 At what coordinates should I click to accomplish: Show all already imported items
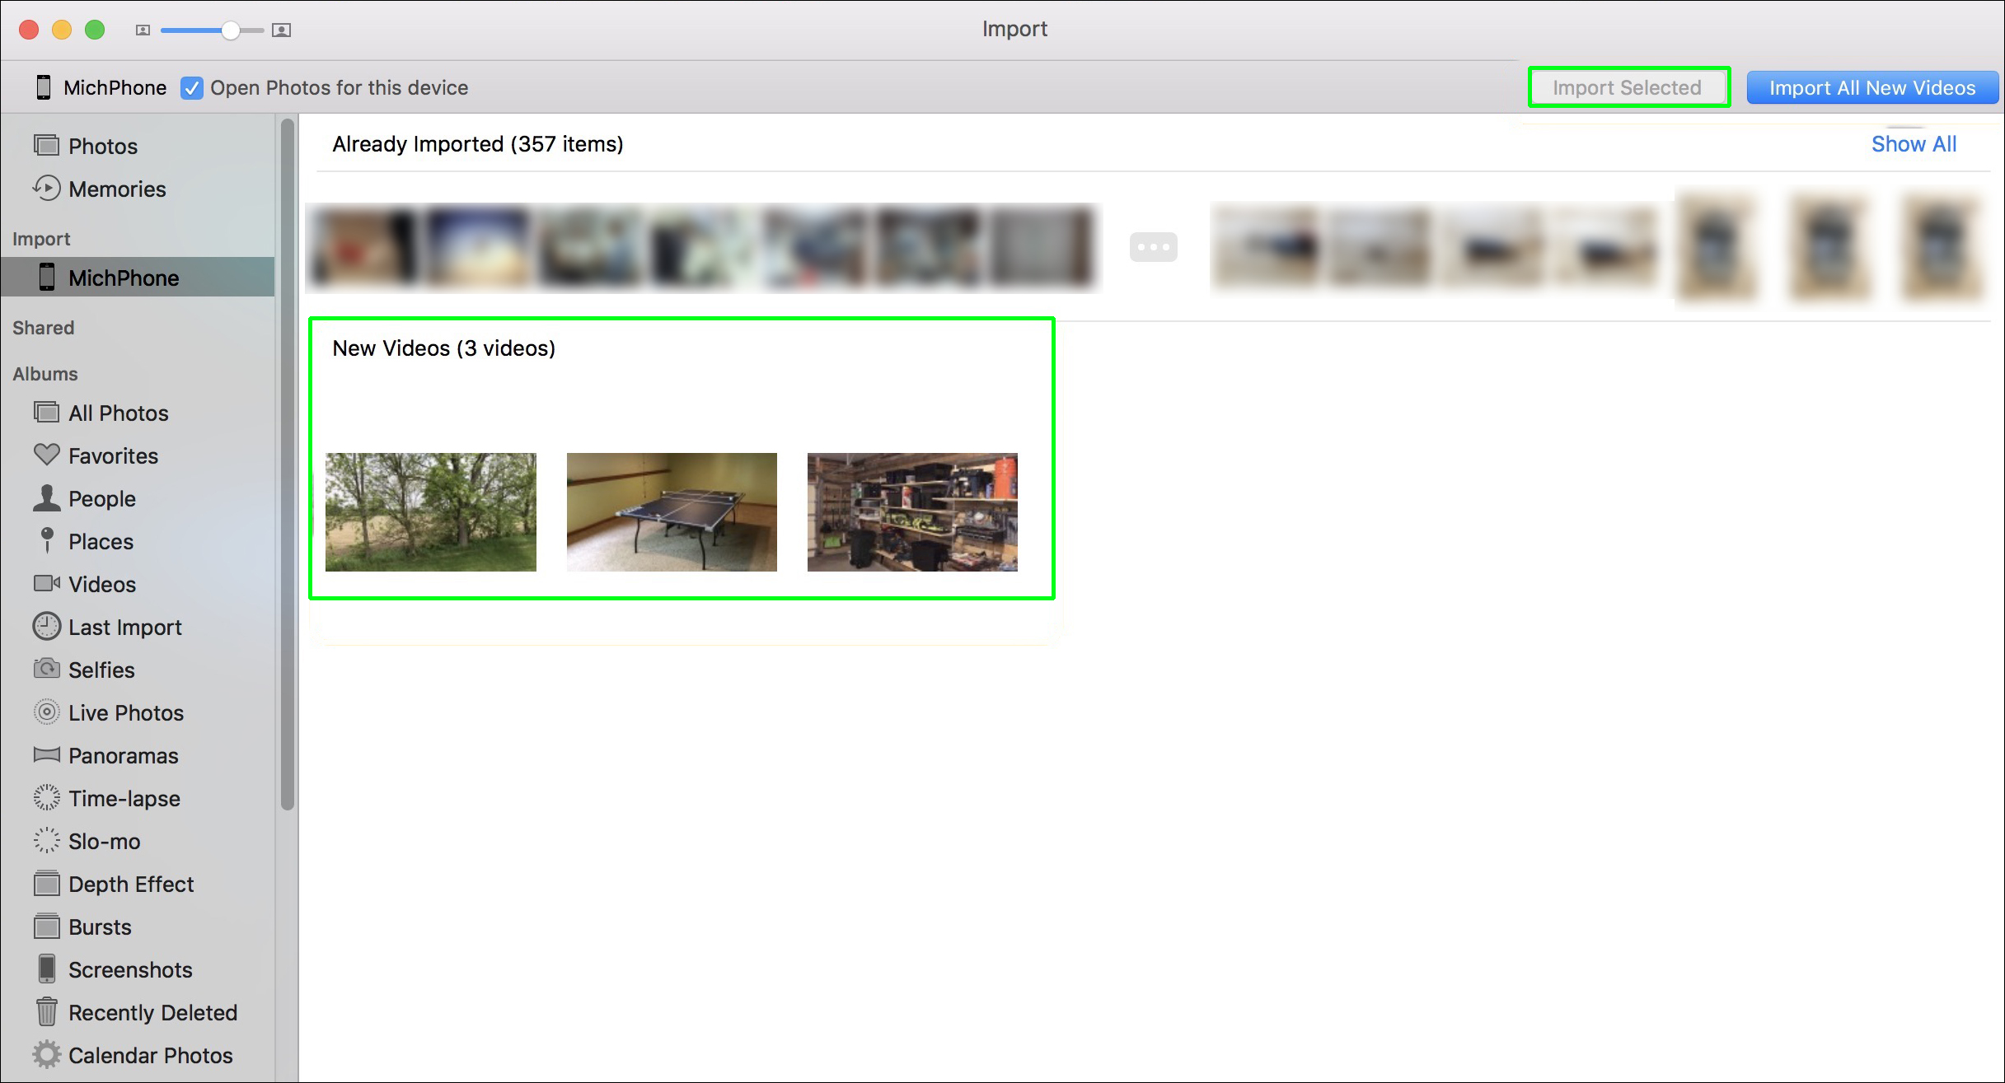point(1913,144)
